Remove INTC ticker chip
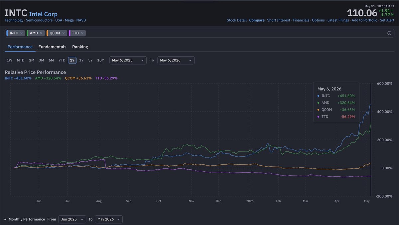The height and width of the screenshot is (225, 399). tap(22, 33)
